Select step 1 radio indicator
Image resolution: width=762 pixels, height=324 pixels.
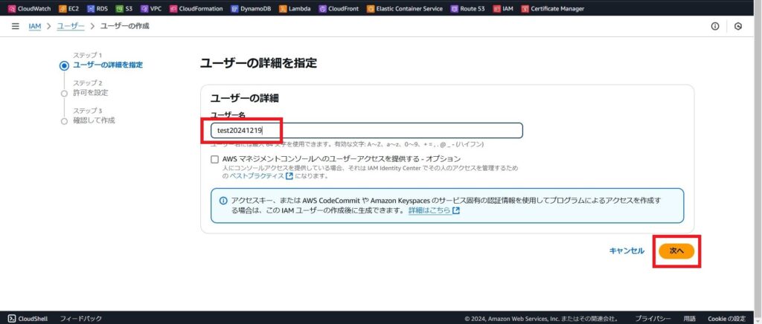[x=64, y=65]
